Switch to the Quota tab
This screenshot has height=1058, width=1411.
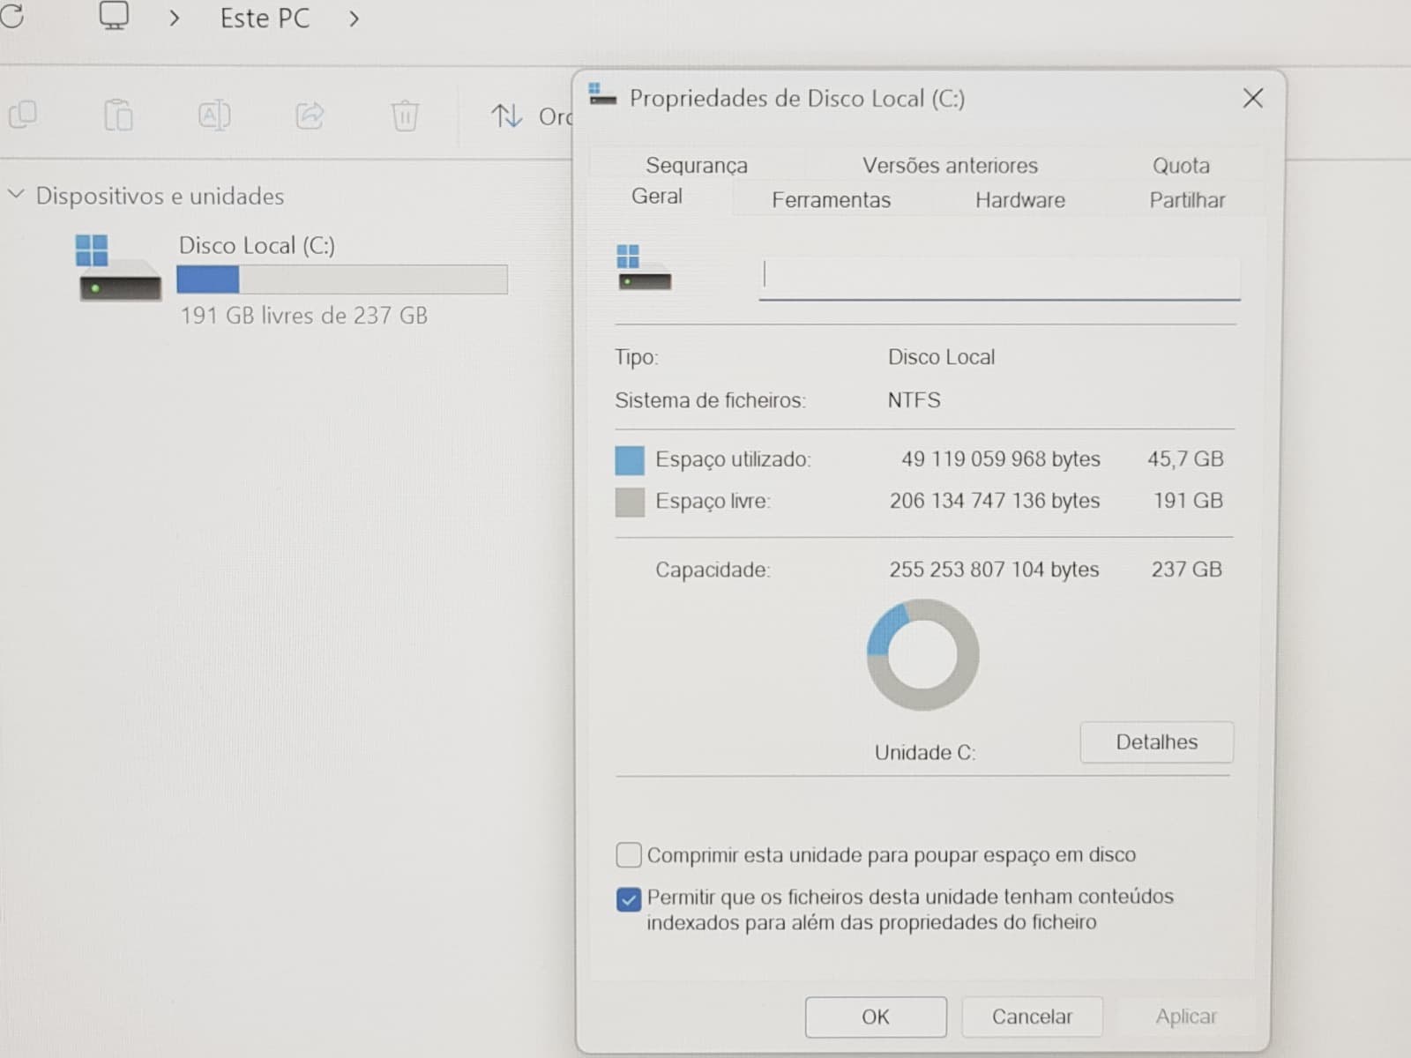[1181, 165]
